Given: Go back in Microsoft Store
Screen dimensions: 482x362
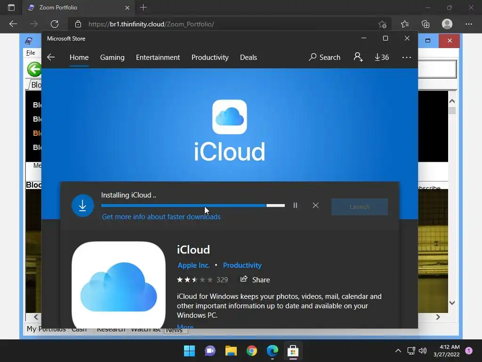Looking at the screenshot, I should pyautogui.click(x=51, y=57).
